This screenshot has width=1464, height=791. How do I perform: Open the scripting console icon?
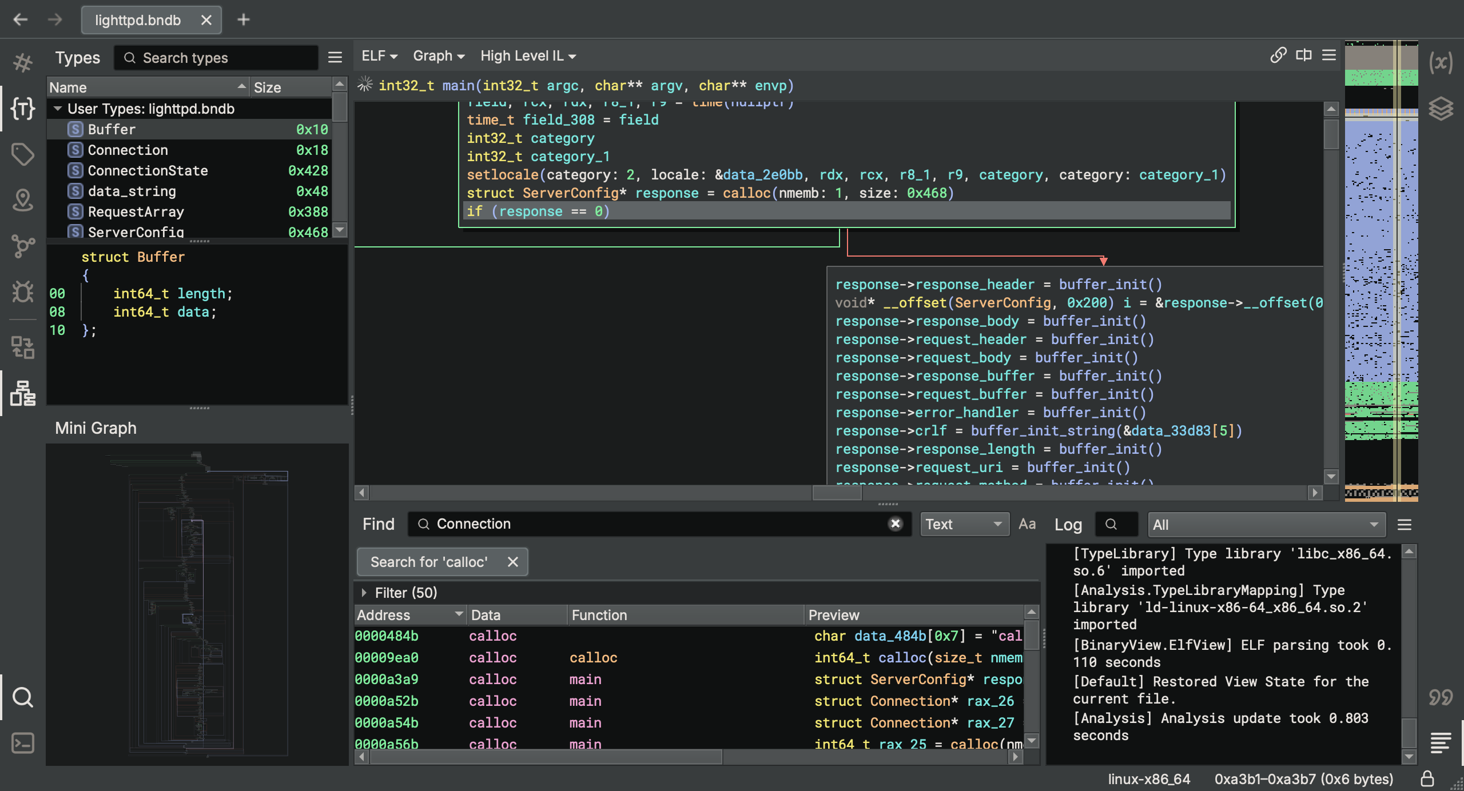point(23,743)
